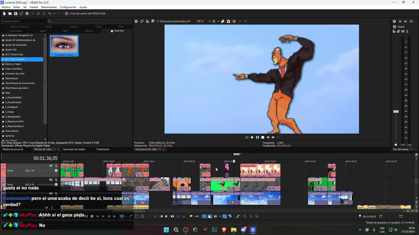Select the selection edit rectangle tool
Viewport: 419px width, 235px height.
click(x=137, y=216)
